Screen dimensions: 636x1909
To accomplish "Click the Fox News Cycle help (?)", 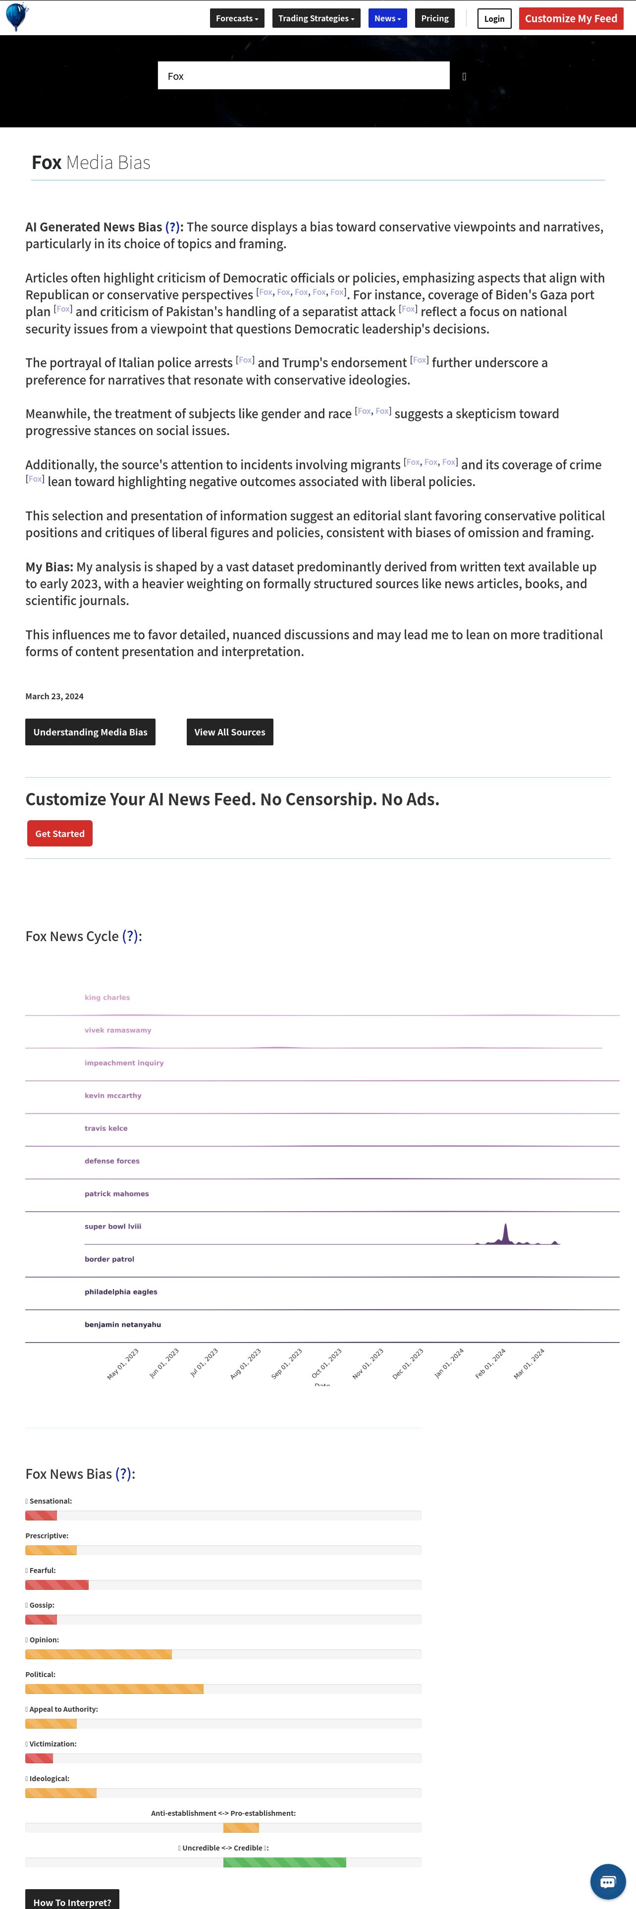I will (130, 936).
